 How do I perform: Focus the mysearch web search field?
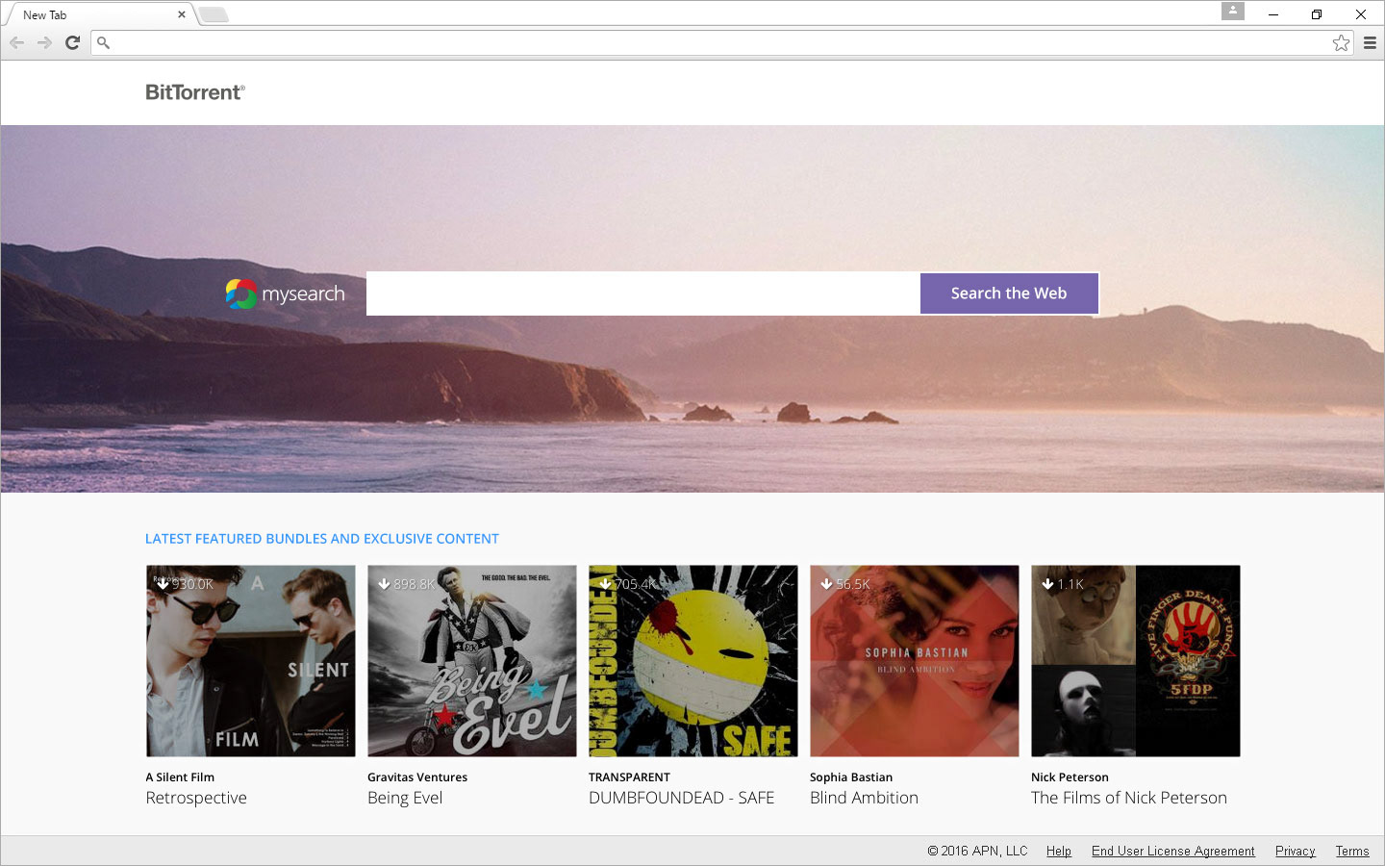tap(642, 293)
